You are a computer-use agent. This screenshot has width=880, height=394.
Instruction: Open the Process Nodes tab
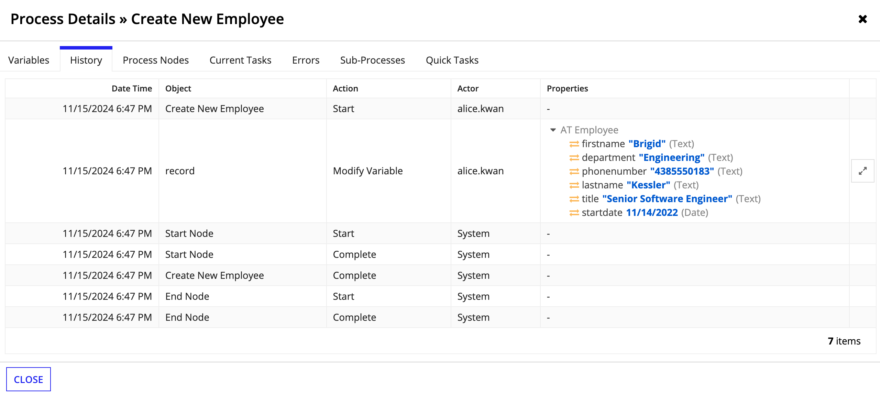coord(156,60)
